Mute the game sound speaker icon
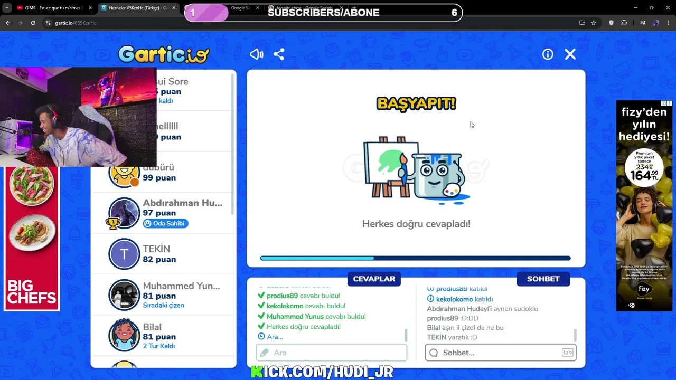676x380 pixels. [257, 54]
